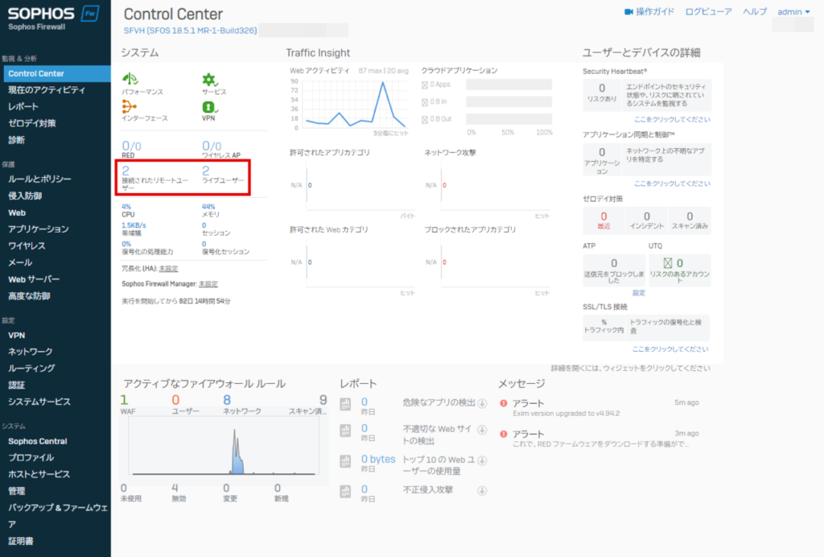The height and width of the screenshot is (557, 824).
Task: Open アプリケーション in the sidebar
Action: 39,229
